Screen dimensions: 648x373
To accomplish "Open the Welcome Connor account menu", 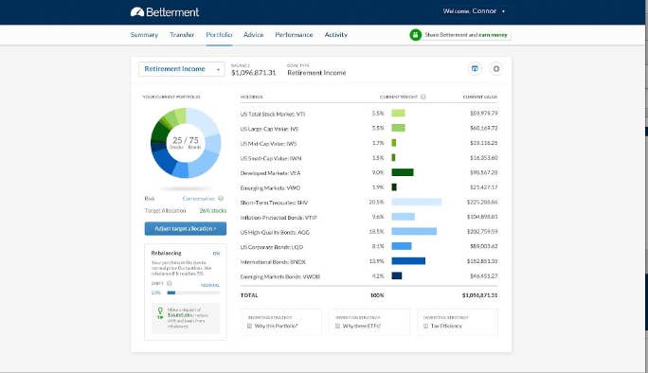I will coord(474,11).
